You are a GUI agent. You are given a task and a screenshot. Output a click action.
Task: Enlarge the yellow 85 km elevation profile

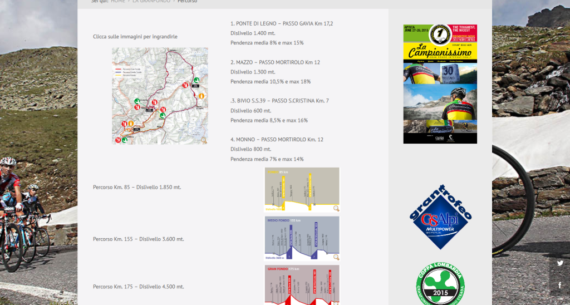[301, 189]
